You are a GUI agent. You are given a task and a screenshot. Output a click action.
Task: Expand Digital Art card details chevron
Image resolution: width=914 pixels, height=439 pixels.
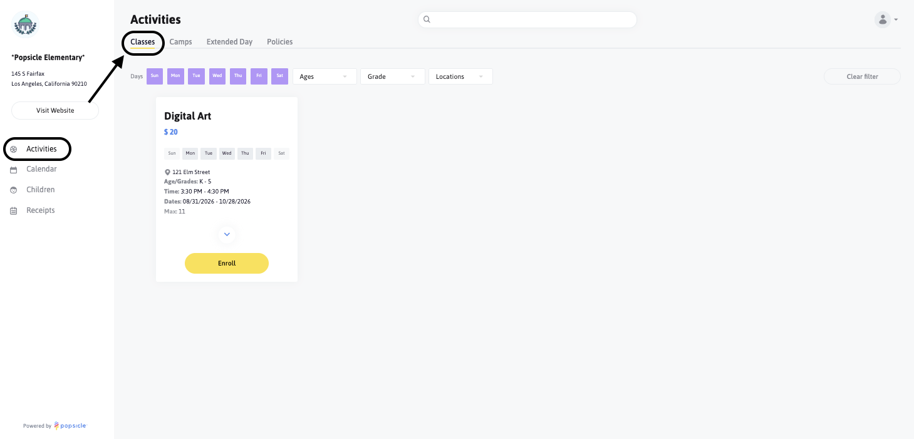(227, 234)
